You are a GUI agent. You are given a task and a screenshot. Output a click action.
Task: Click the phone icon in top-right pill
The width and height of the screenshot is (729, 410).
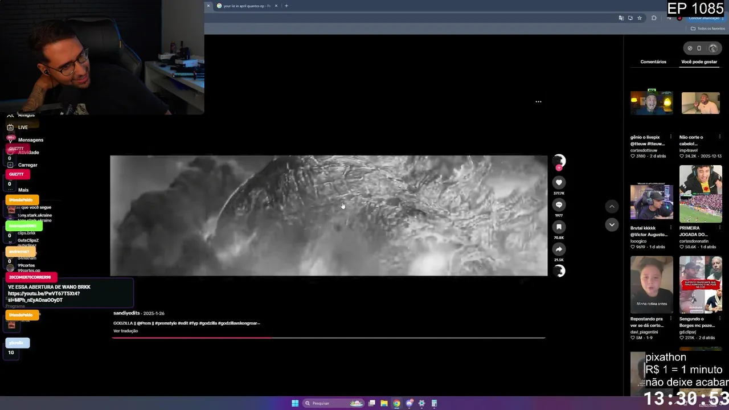pos(699,48)
